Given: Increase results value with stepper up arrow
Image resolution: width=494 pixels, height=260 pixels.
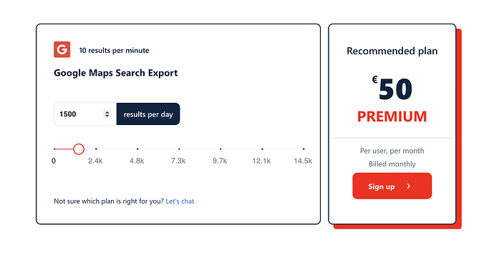Looking at the screenshot, I should pos(107,112).
